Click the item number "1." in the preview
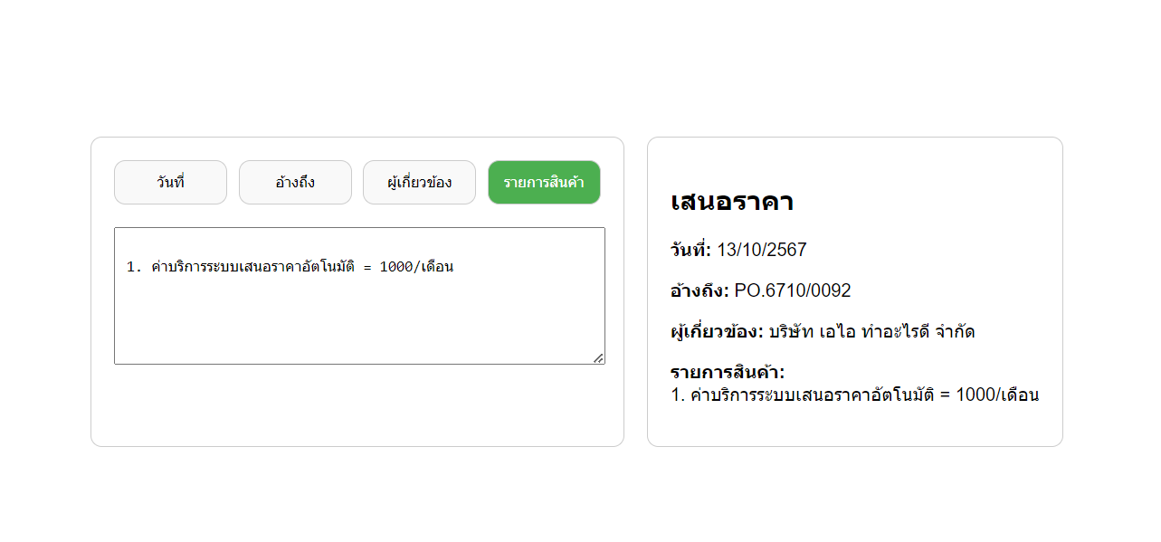Viewport: 1161px width, 542px height. click(x=678, y=395)
